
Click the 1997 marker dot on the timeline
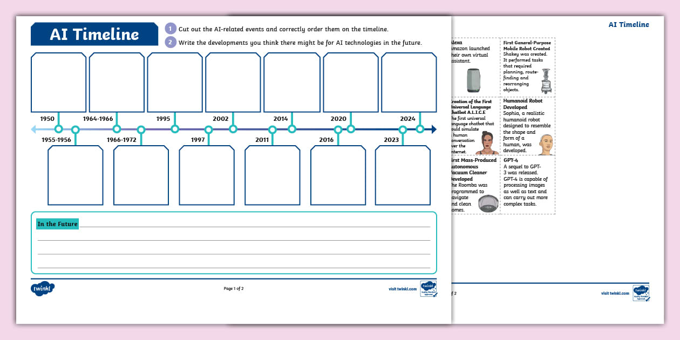click(208, 129)
